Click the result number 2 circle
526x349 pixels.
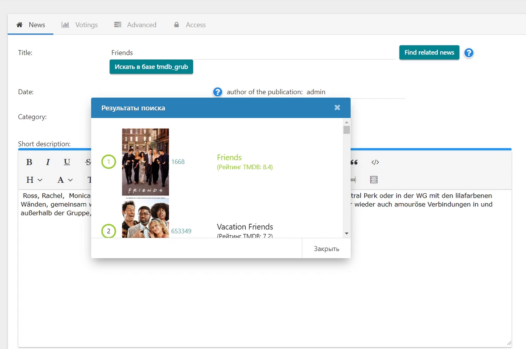pos(109,231)
